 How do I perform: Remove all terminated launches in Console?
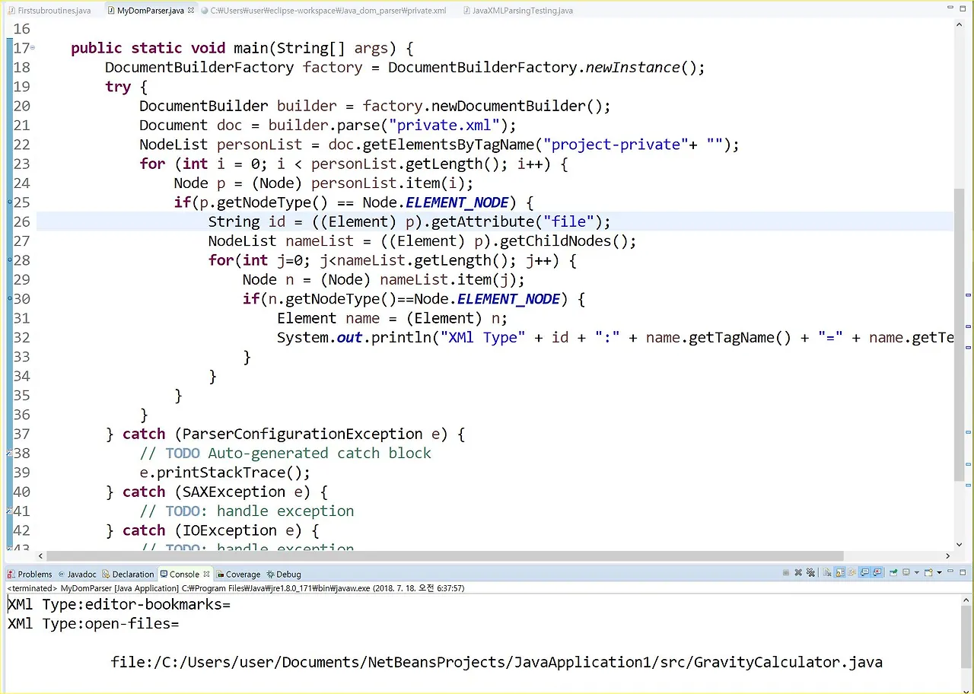point(810,572)
